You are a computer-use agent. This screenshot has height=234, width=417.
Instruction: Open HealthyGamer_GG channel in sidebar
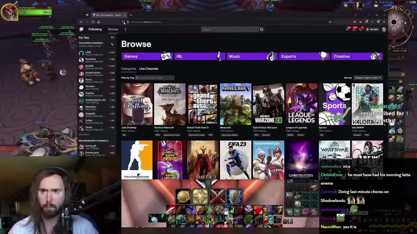[x=97, y=101]
